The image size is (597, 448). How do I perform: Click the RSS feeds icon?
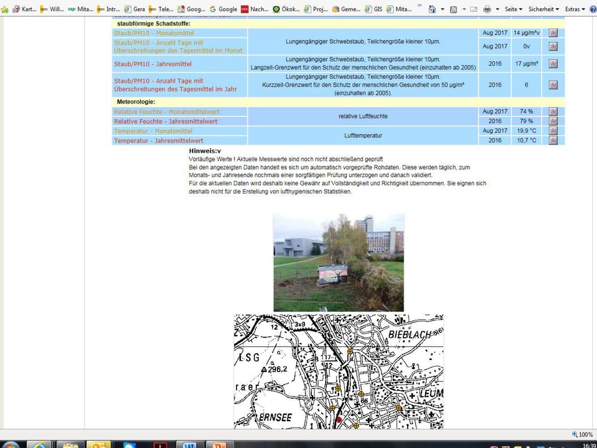click(453, 9)
